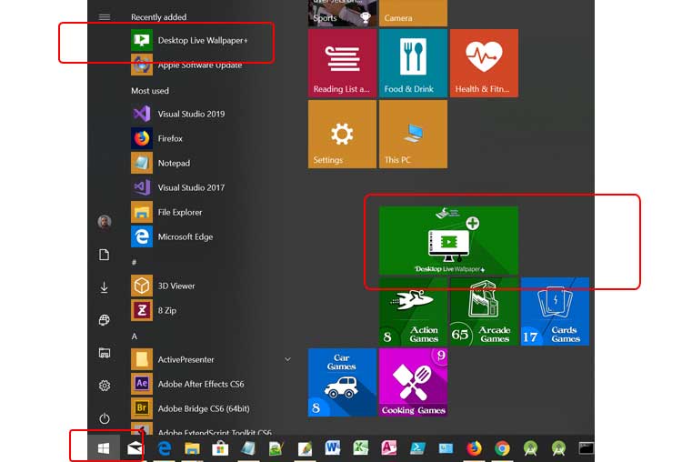Open the Arcade Games tile
The height and width of the screenshot is (462, 682).
coord(484,311)
